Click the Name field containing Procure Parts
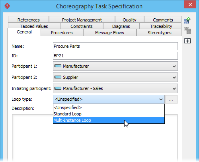Image resolution: width=199 pixels, height=162 pixels. click(115, 46)
